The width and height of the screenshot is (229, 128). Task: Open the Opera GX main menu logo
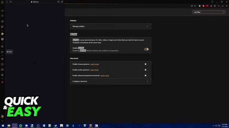[3, 2]
